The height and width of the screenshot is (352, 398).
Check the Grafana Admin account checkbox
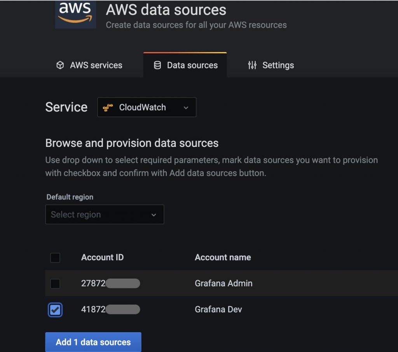pyautogui.click(x=55, y=284)
